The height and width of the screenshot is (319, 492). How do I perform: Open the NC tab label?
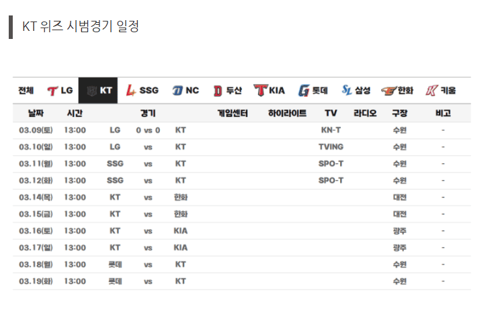coord(192,91)
